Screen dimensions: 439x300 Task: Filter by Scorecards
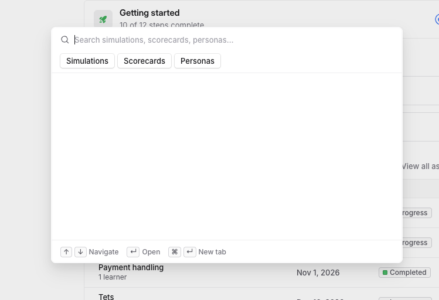(144, 61)
